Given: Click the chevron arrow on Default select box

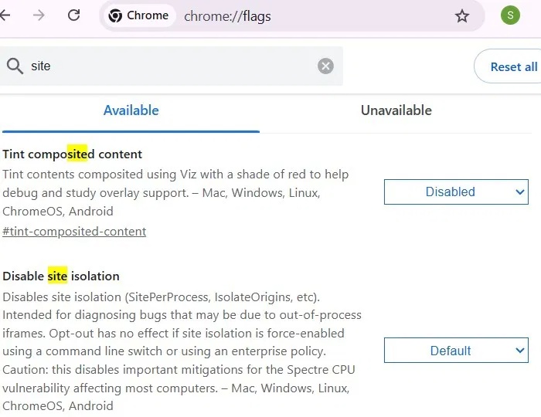Looking at the screenshot, I should pyautogui.click(x=520, y=351).
